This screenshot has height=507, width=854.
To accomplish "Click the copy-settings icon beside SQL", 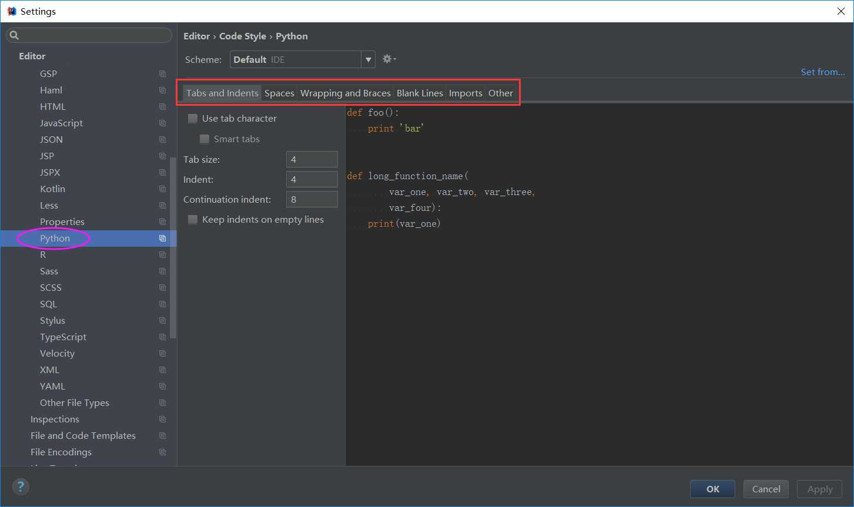I will tap(162, 304).
